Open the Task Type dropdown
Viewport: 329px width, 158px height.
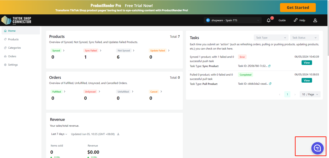(271, 38)
